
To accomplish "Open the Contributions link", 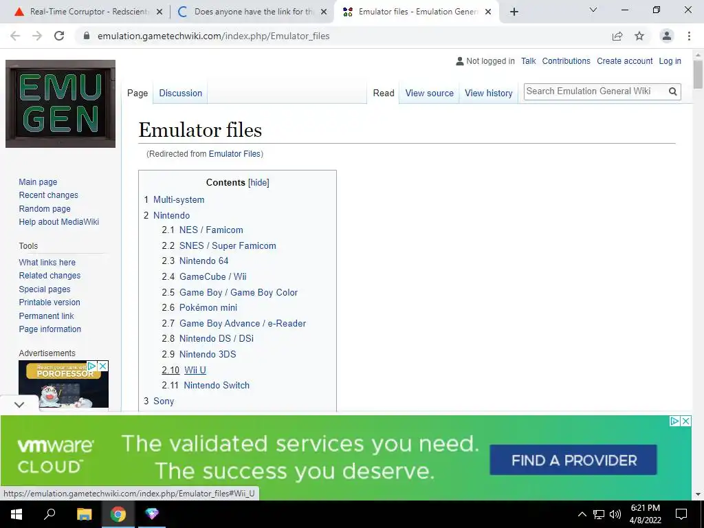I will (566, 61).
